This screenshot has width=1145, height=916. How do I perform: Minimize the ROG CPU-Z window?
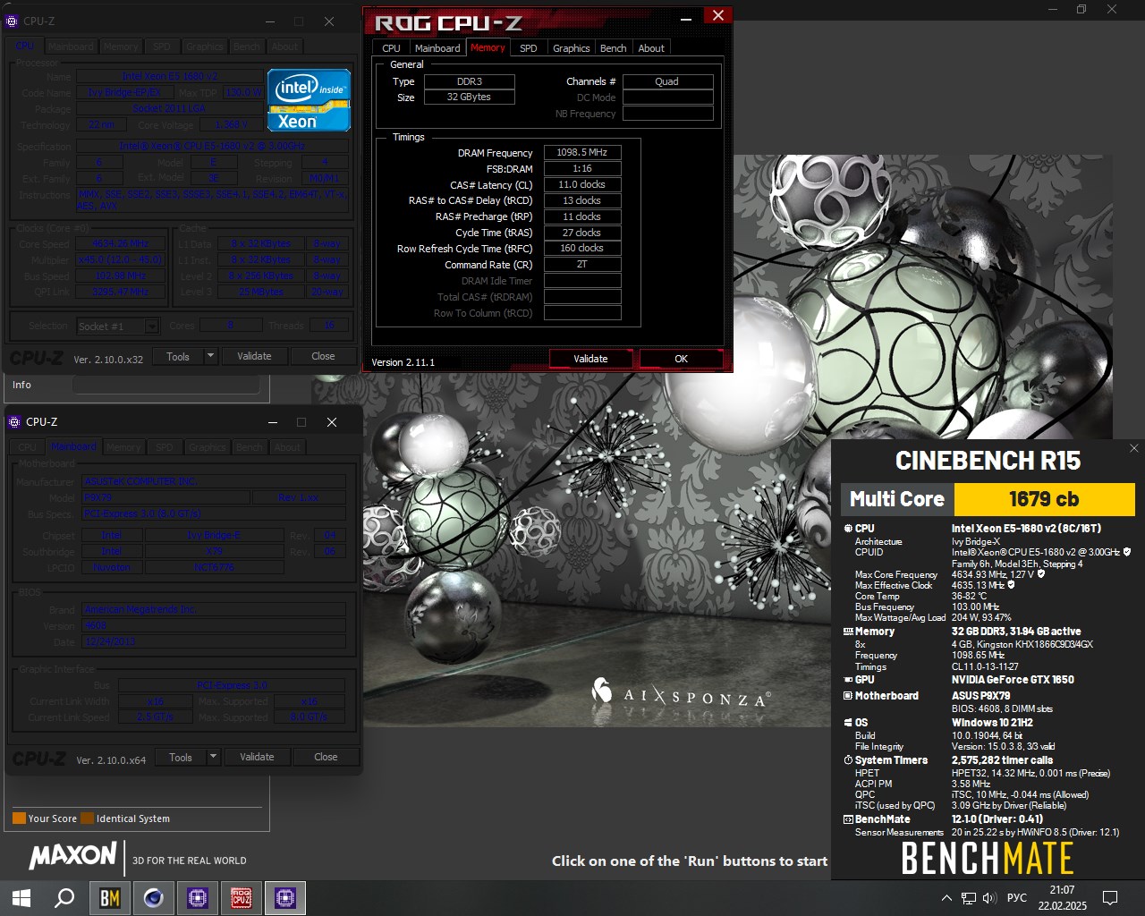[686, 17]
